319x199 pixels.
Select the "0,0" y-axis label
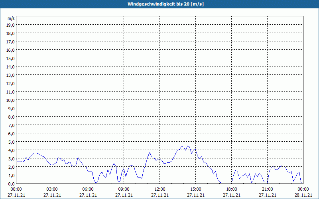12,184
